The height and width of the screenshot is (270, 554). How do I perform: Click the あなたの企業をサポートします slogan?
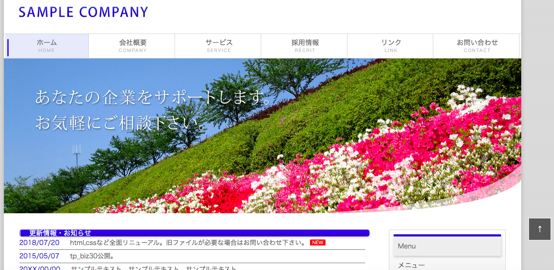(x=153, y=97)
